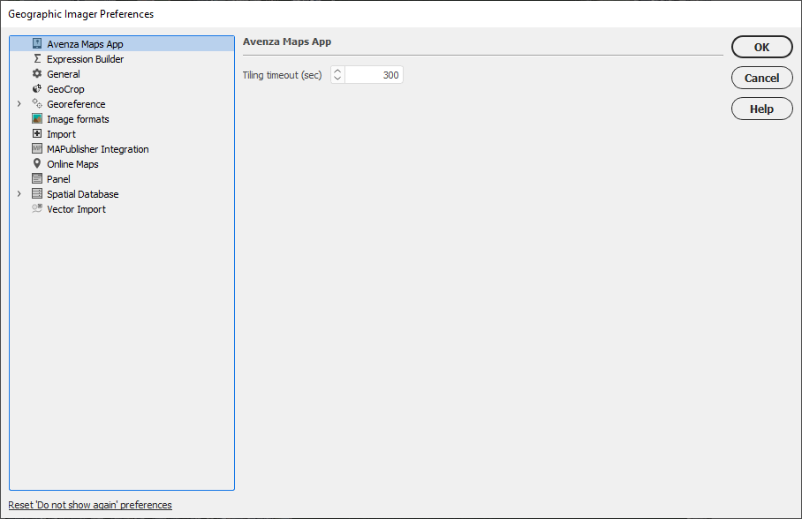The width and height of the screenshot is (802, 519).
Task: Open Panel preferences
Action: 59,179
